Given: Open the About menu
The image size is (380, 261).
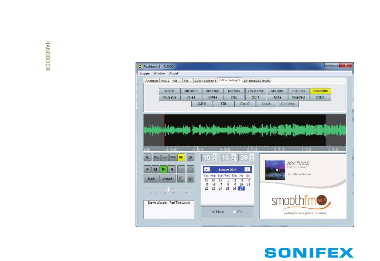Looking at the screenshot, I should (x=174, y=73).
